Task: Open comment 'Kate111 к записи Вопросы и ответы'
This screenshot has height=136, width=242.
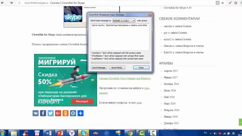Action: pos(183,53)
